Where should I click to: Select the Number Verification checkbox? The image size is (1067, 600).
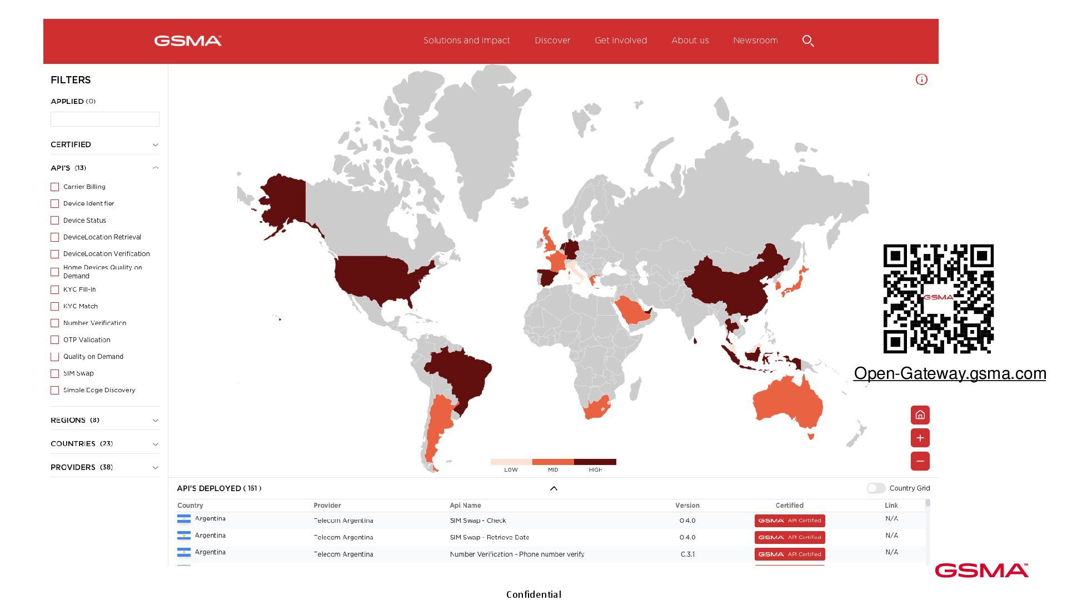point(55,323)
